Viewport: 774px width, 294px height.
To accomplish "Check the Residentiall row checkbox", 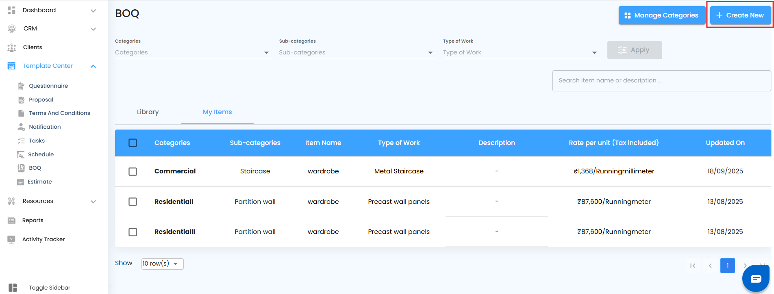I will [133, 201].
